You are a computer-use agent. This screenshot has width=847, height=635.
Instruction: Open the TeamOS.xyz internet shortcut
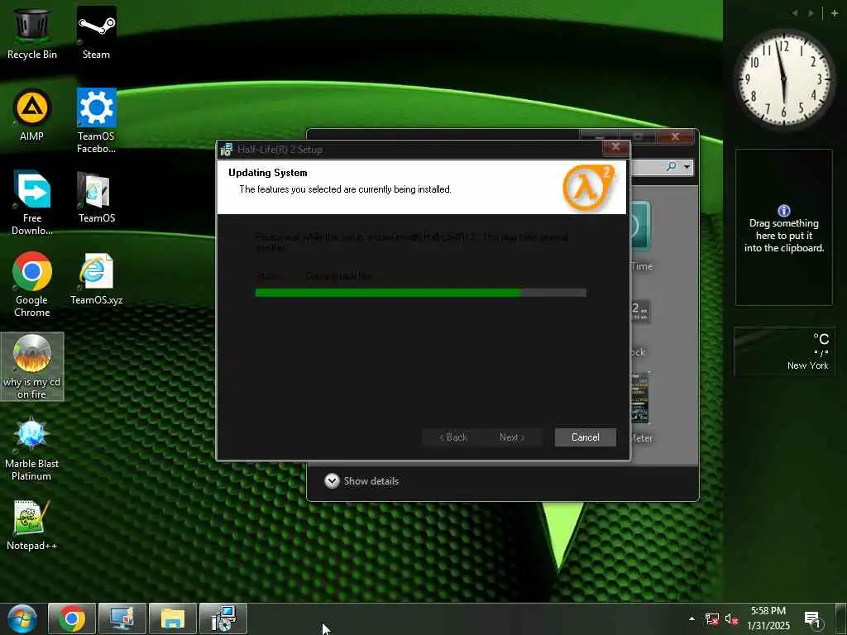[x=96, y=279]
